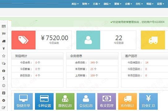This screenshot has width=168, height=111.
Task: Select the 今日散客 row label
Action: point(26,69)
